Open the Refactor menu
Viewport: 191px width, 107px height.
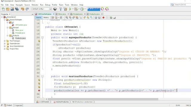[x=35, y=5]
